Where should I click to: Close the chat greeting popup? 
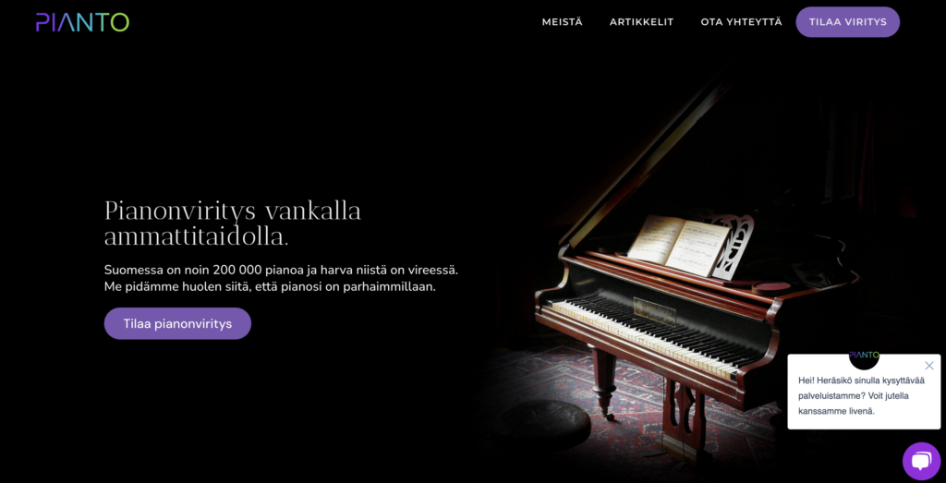(x=929, y=366)
